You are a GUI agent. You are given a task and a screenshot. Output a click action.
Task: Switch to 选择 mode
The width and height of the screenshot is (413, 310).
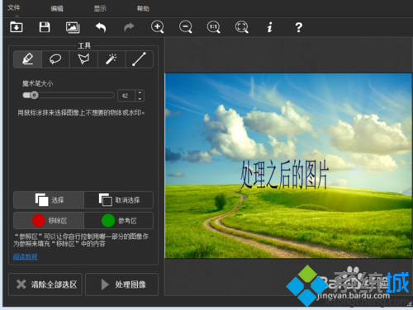click(x=49, y=200)
